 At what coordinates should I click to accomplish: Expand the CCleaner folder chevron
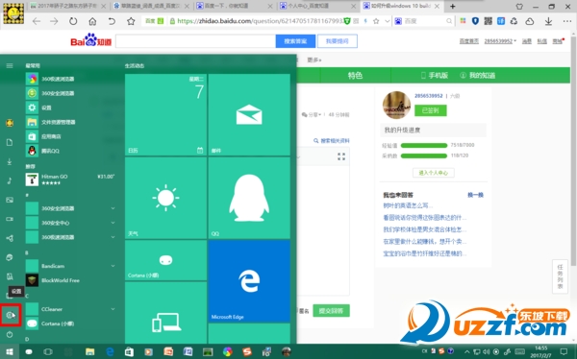tap(113, 309)
